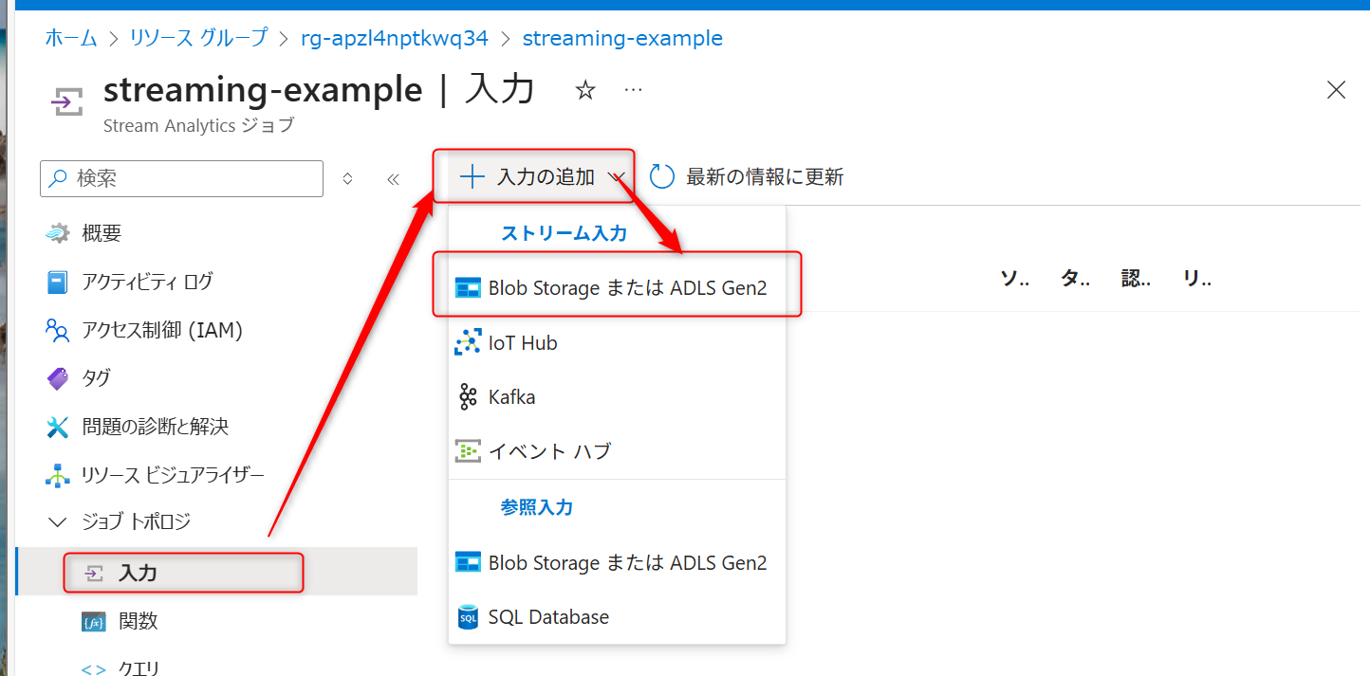Select SQL Database under 参照入力
1370x676 pixels.
tap(548, 616)
